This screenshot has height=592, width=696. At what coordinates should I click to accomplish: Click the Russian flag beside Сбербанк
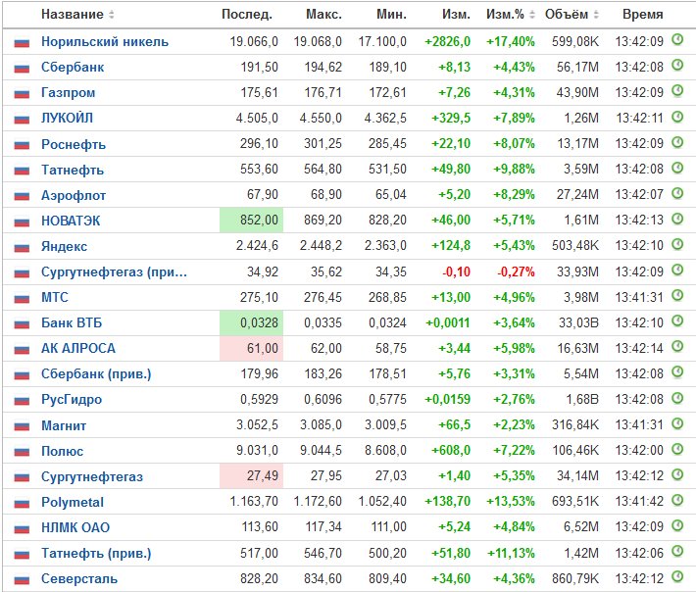(x=22, y=69)
